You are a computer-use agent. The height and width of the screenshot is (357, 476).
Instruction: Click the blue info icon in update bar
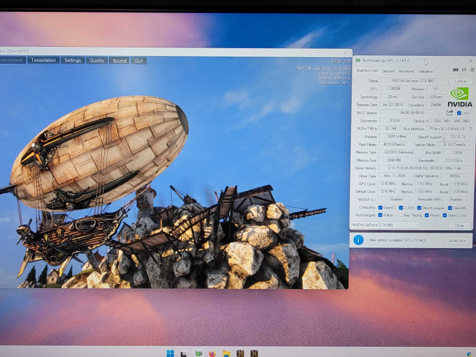pyautogui.click(x=358, y=240)
